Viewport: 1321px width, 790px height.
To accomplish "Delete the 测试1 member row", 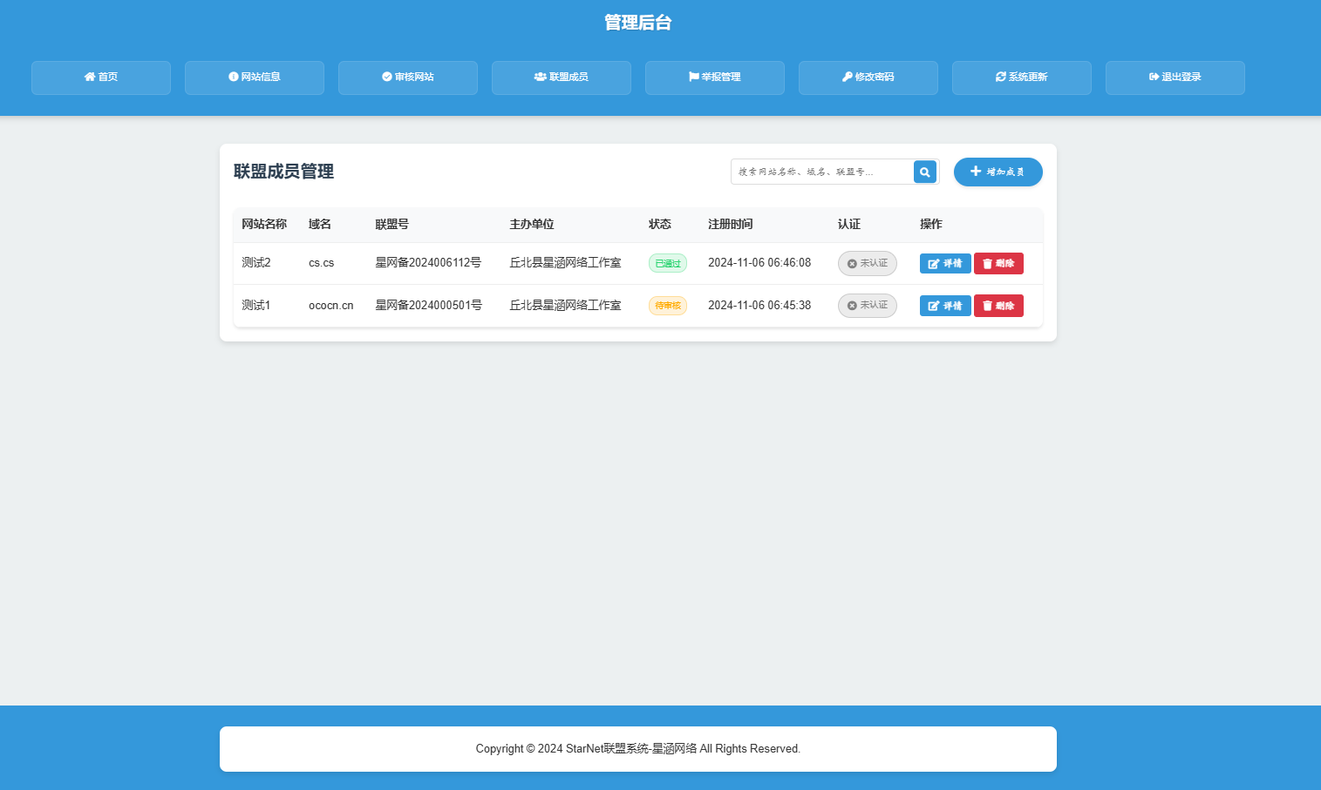I will [x=998, y=306].
